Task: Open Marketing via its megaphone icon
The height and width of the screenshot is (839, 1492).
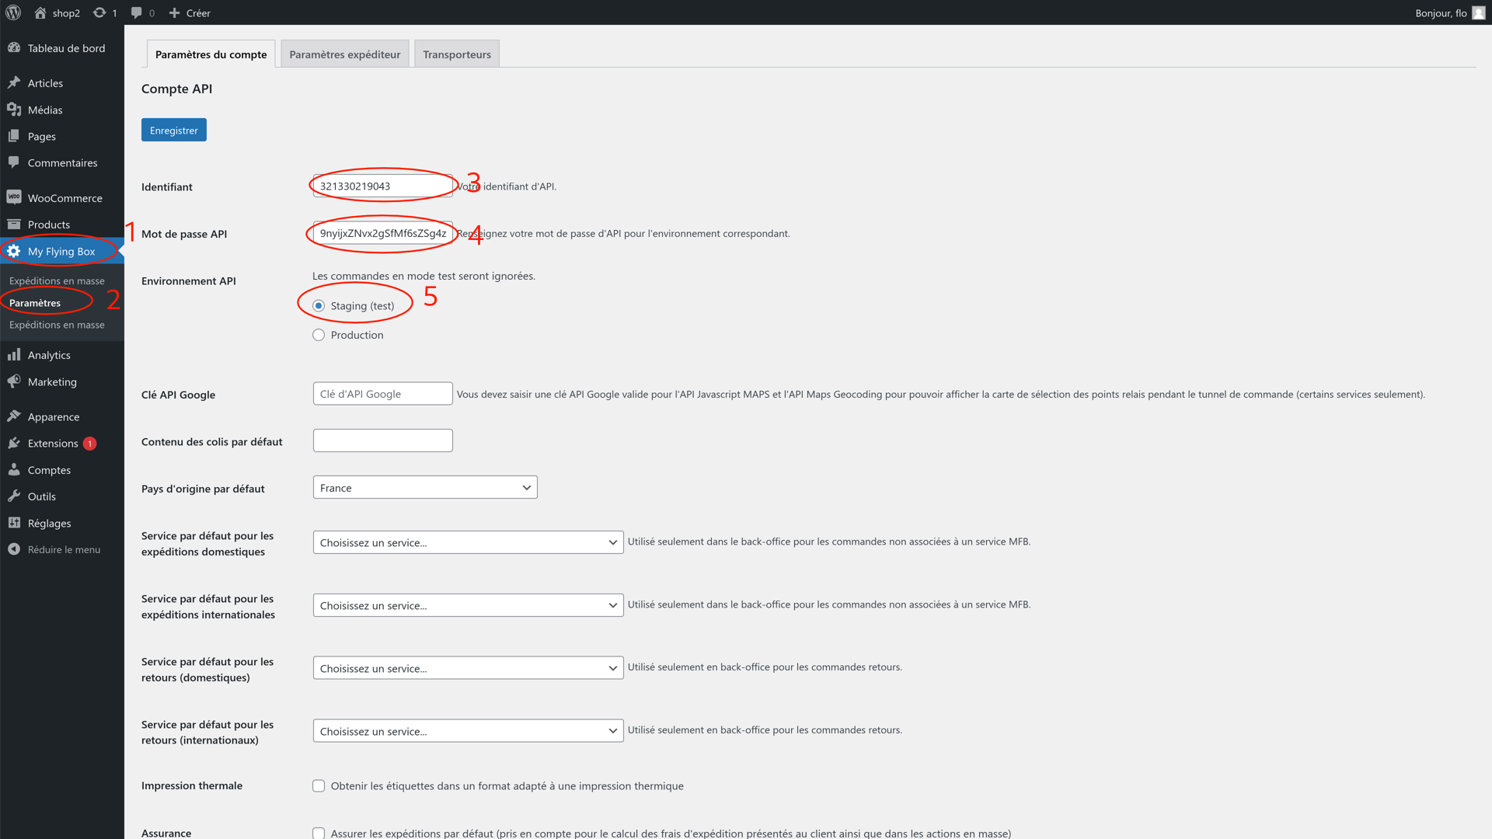Action: [14, 381]
